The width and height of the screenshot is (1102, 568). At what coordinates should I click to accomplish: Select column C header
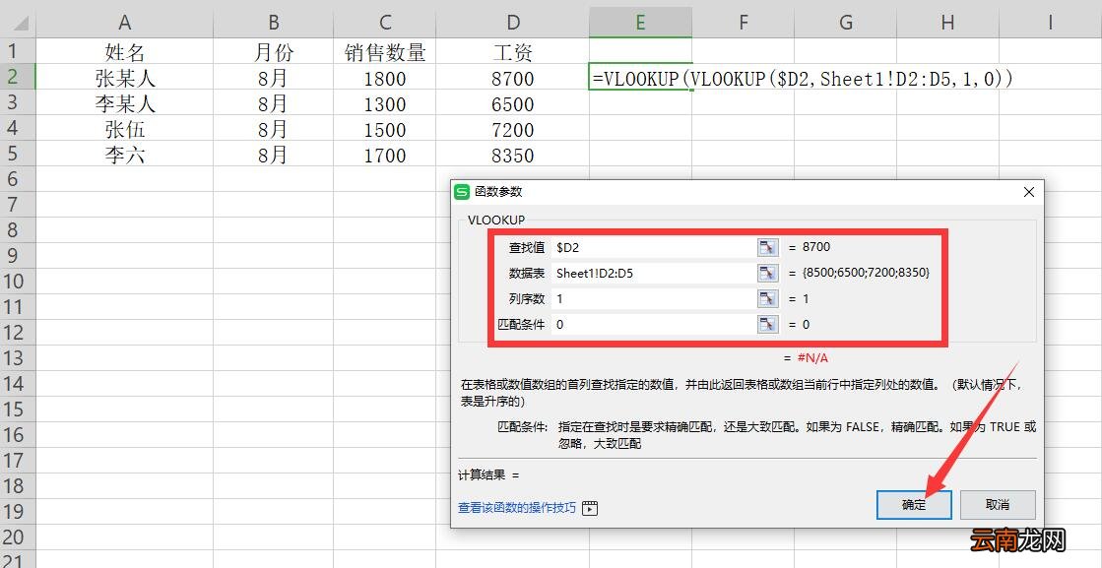coord(385,23)
